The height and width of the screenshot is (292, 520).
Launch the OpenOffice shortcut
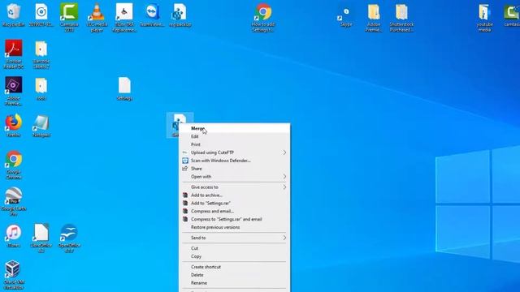pyautogui.click(x=69, y=238)
